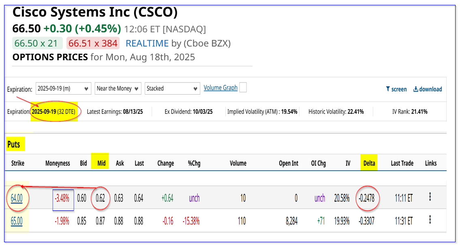
Task: Click the IV Rank 21.41% value
Action: (x=419, y=112)
